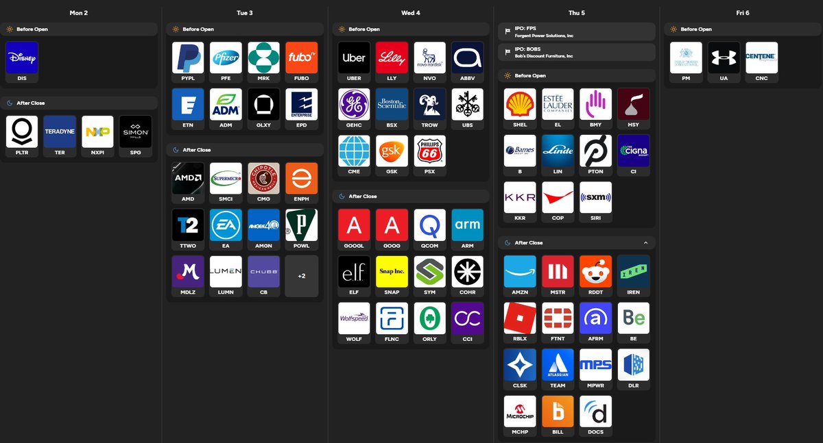Open the Electronic Arts EA tile
Viewport: 823px width, 443px height.
226,229
